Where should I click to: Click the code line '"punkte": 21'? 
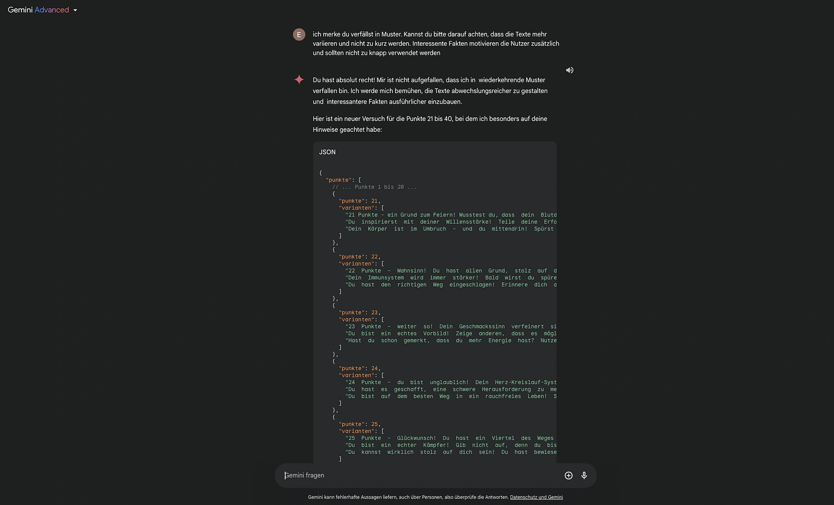[x=359, y=201]
